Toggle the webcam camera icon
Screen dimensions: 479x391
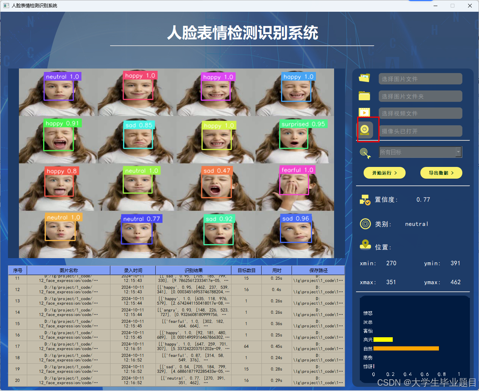(x=365, y=130)
